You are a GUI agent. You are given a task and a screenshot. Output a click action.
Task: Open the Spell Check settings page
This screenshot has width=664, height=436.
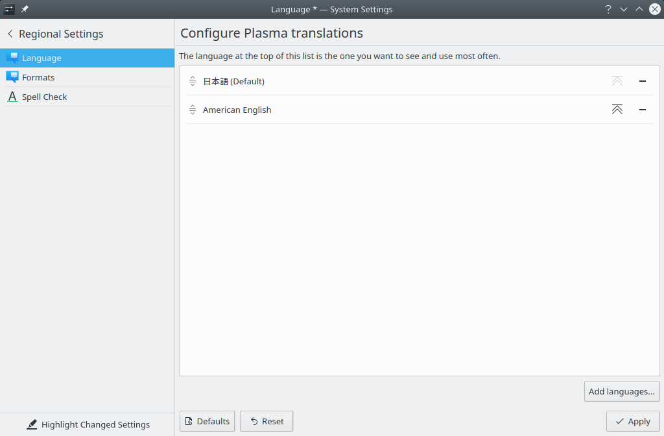click(88, 97)
